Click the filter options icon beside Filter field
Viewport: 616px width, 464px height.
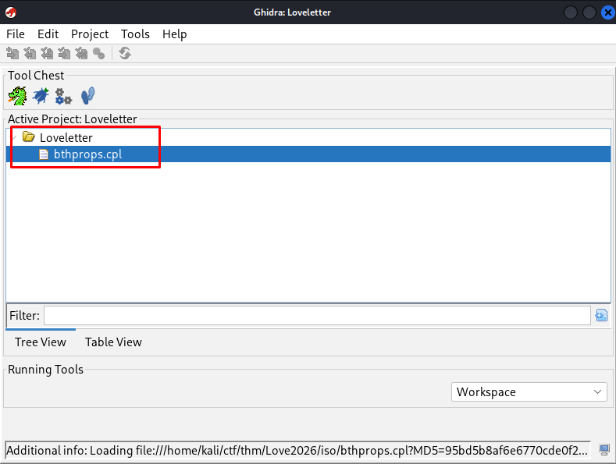click(x=600, y=315)
